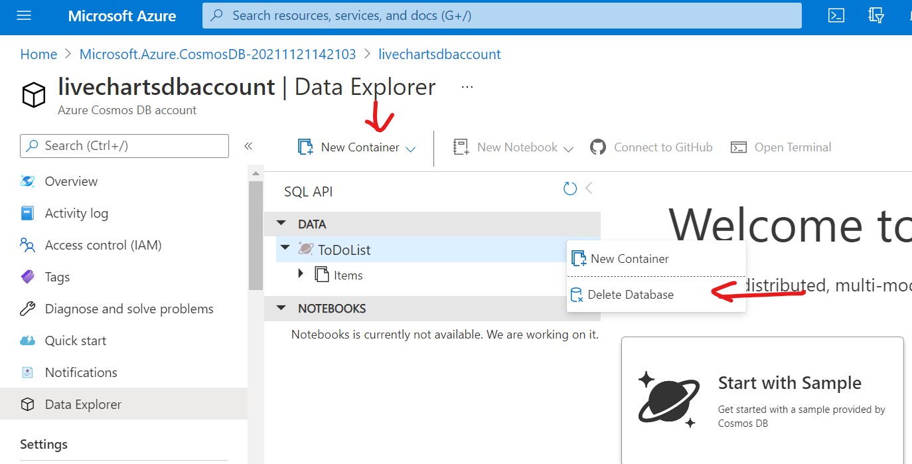
Task: Click the Open Terminal toolbar icon
Action: (x=739, y=147)
